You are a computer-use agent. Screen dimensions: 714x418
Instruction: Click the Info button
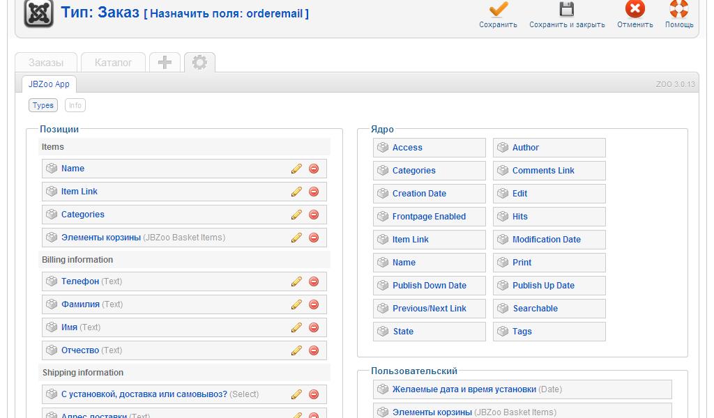click(75, 105)
